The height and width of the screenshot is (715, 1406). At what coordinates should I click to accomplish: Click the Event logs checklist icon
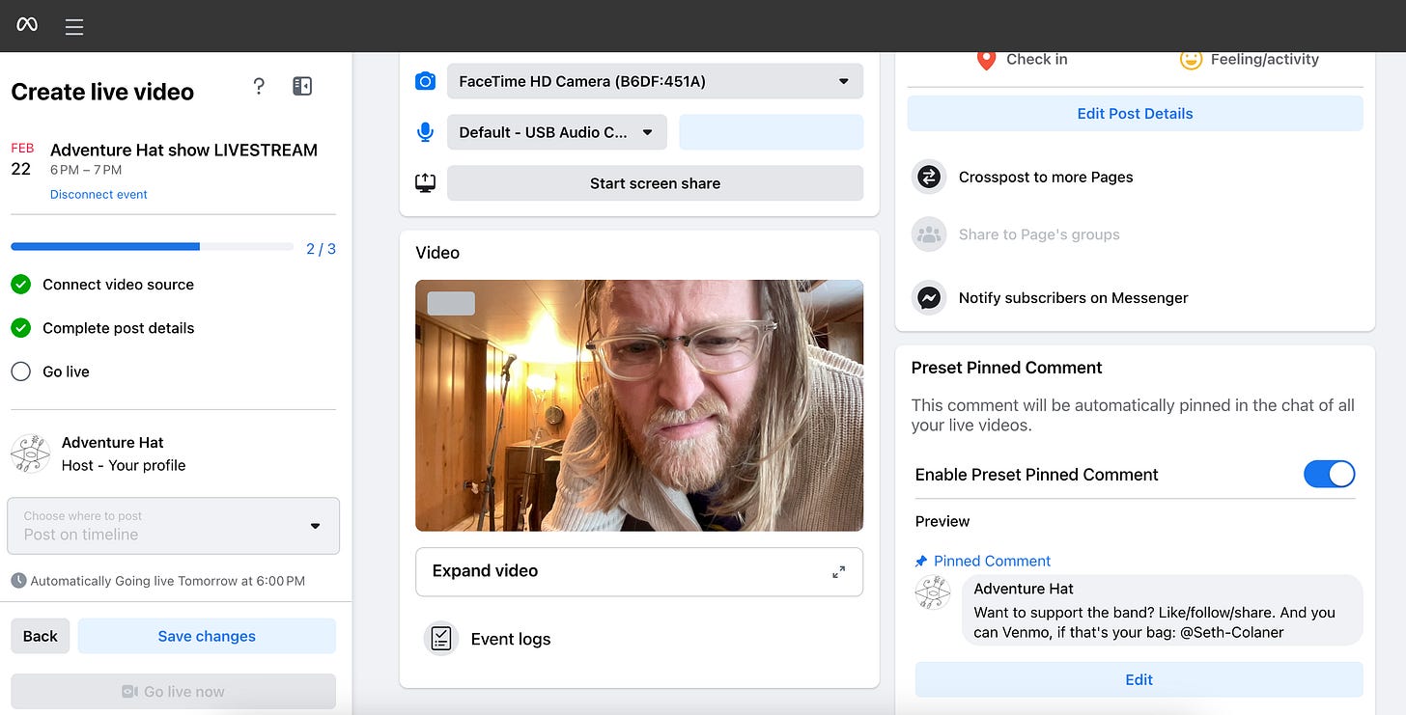tap(441, 639)
